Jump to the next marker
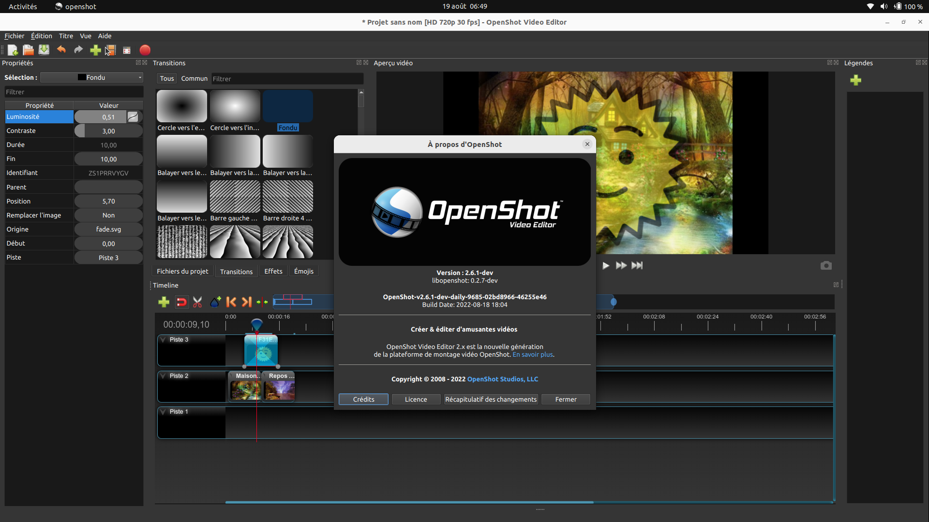 (x=246, y=302)
